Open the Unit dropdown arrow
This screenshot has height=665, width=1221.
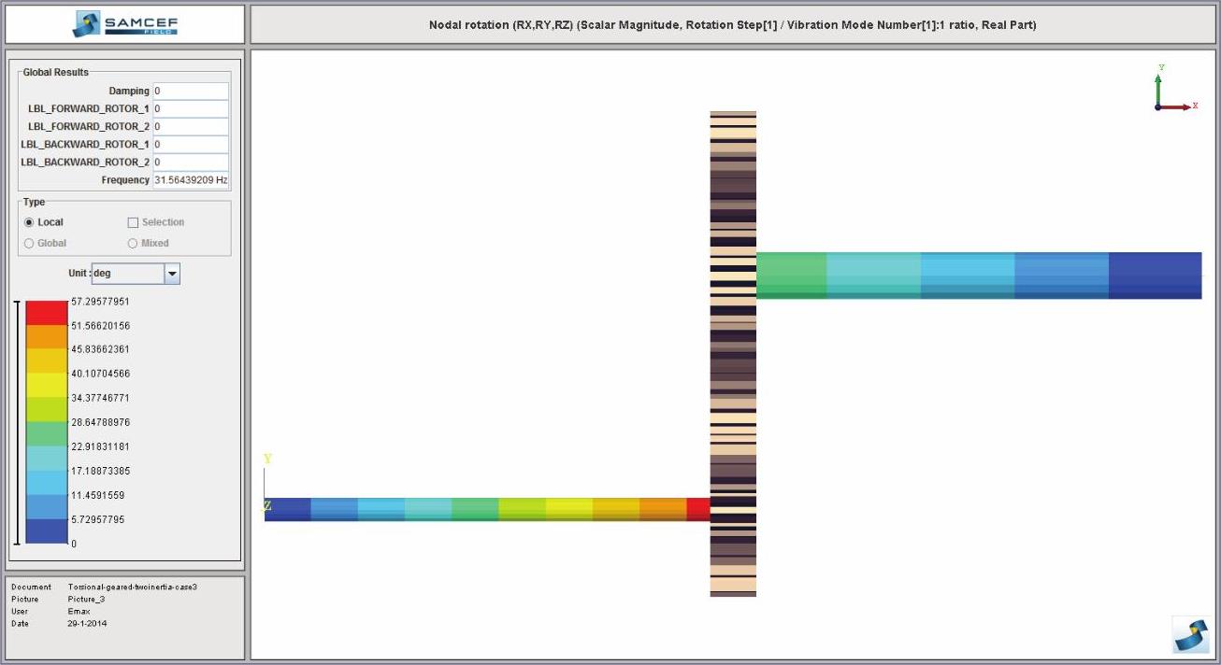pos(171,274)
